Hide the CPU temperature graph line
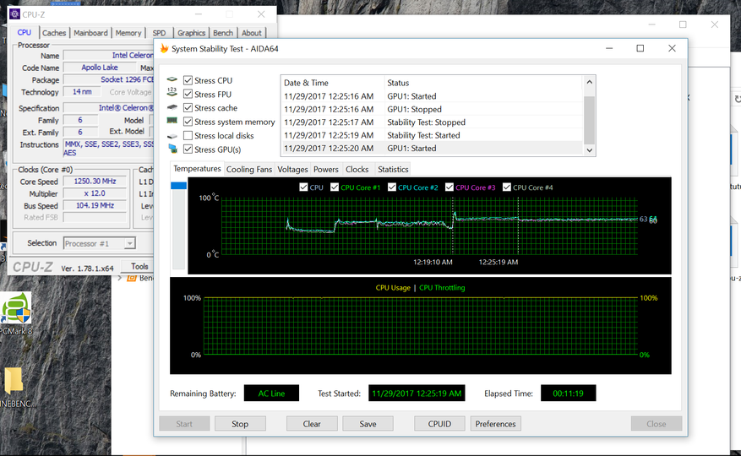 click(x=303, y=187)
